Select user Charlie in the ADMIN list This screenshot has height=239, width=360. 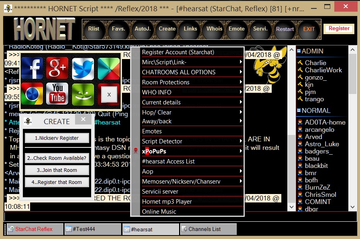tap(315, 63)
